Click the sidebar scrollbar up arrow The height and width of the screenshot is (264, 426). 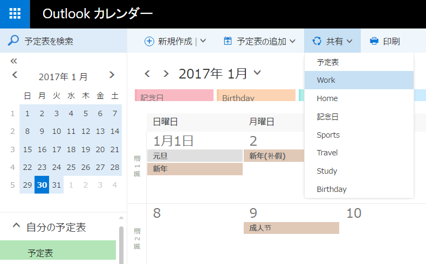click(121, 218)
